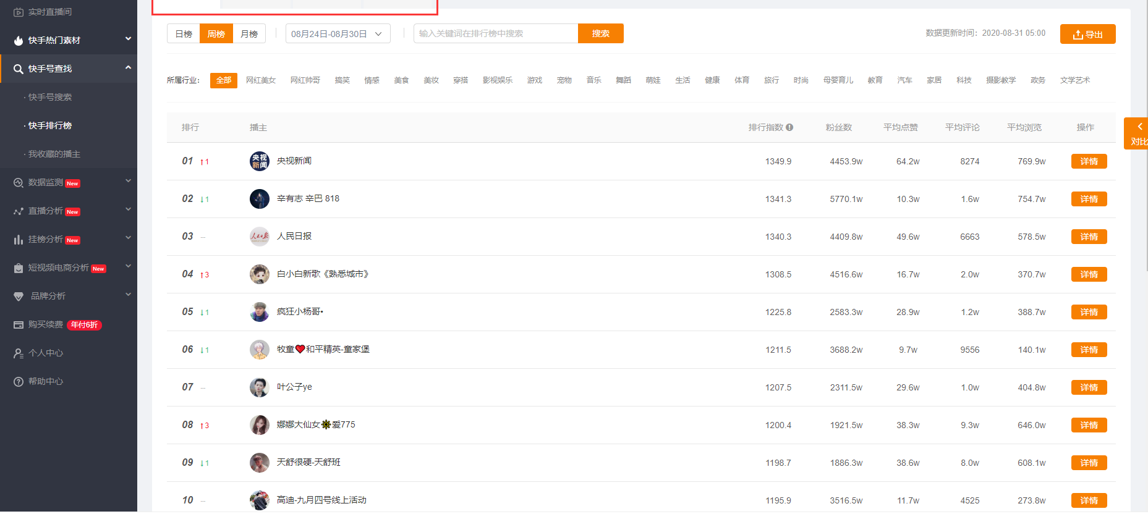The height and width of the screenshot is (514, 1148).
Task: Collapse the 快手号查找 menu chevron
Action: click(x=128, y=67)
